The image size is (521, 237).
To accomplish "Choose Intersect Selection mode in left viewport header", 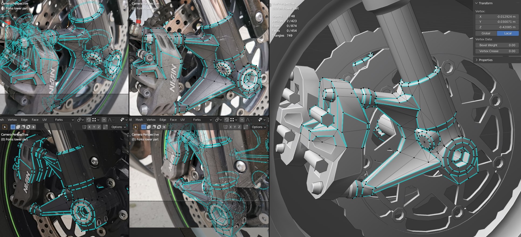I will tap(33, 127).
